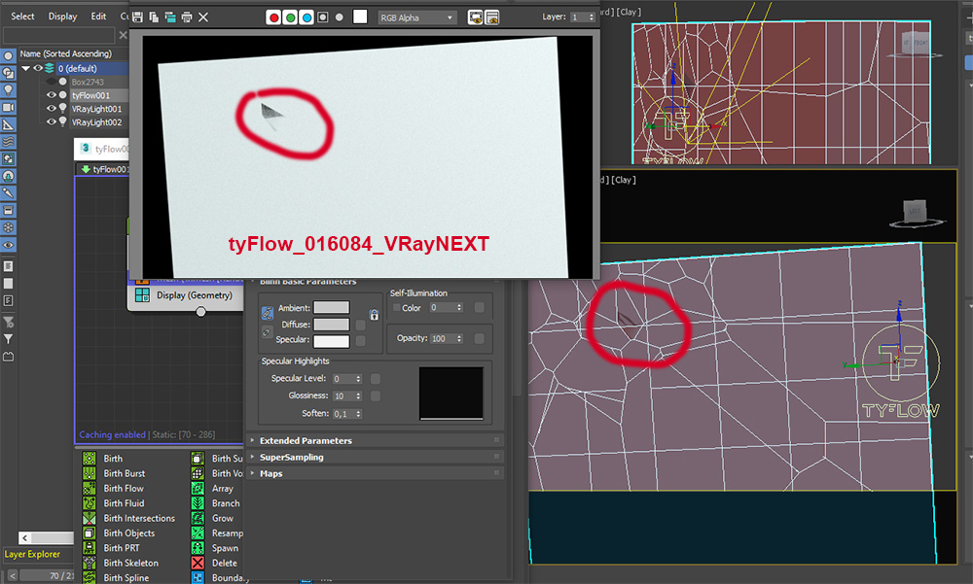The height and width of the screenshot is (584, 973).
Task: Click the node output connector below Display (Geometry)
Action: pos(200,312)
